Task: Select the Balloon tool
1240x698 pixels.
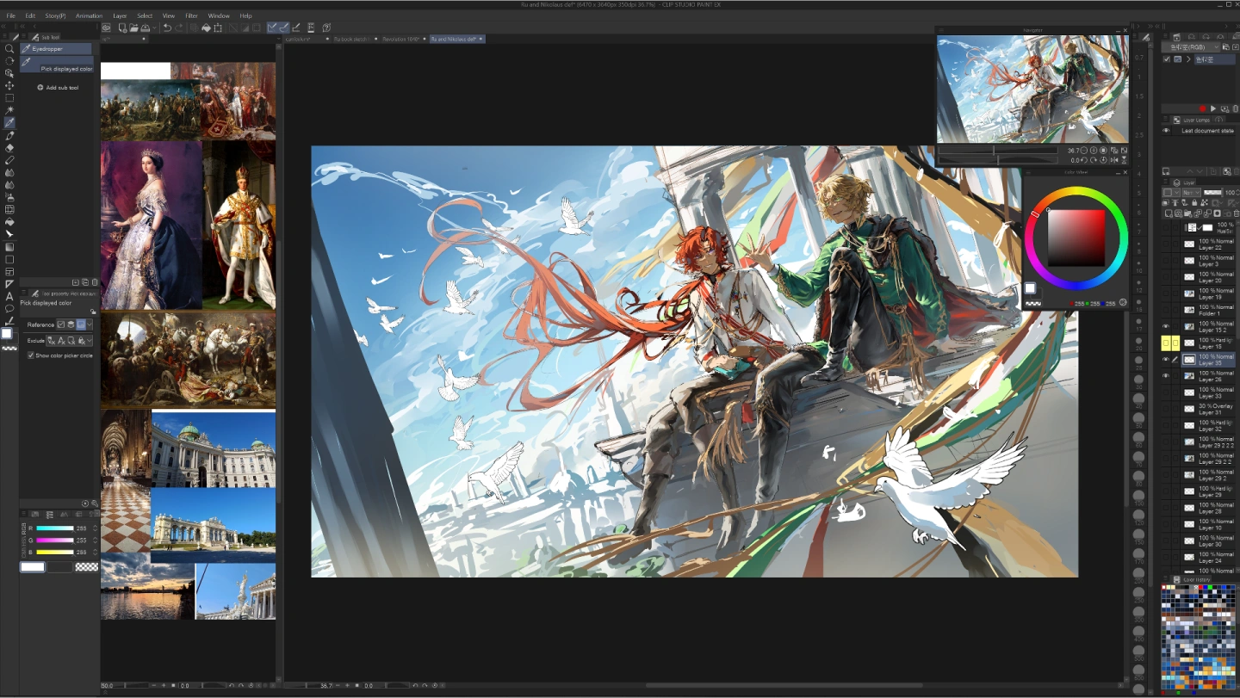Action: [9, 308]
